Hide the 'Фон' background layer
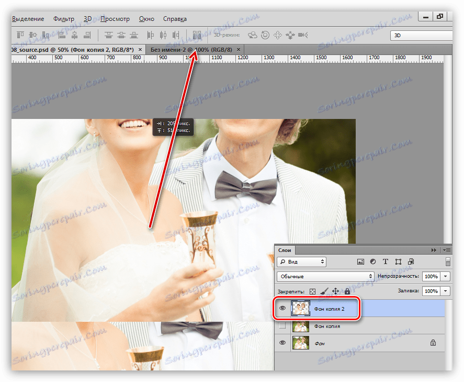Image resolution: width=464 pixels, height=382 pixels. pyautogui.click(x=282, y=343)
